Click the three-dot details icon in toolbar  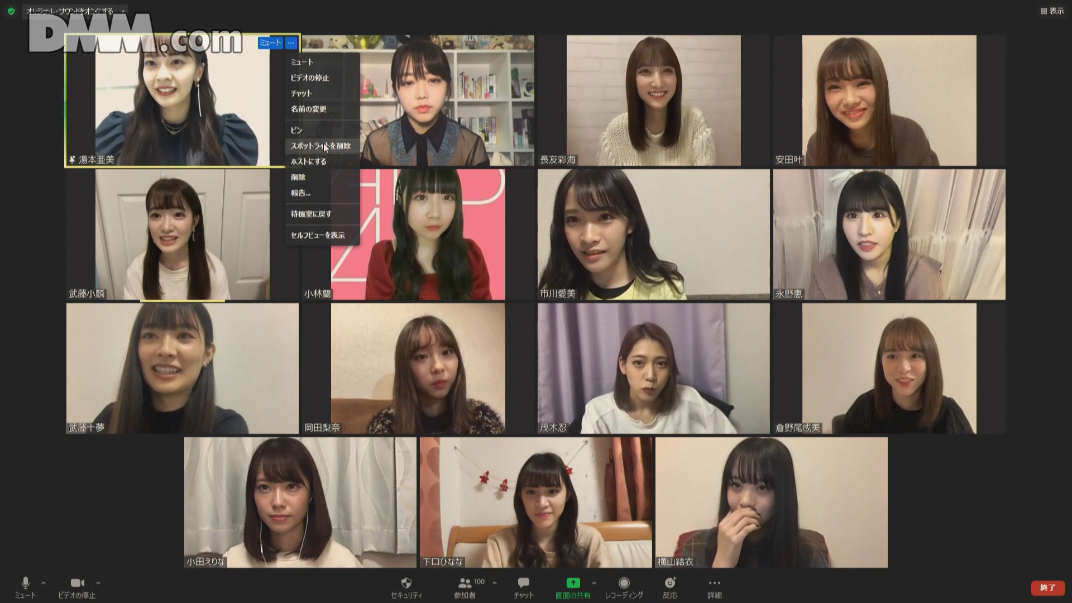[714, 583]
